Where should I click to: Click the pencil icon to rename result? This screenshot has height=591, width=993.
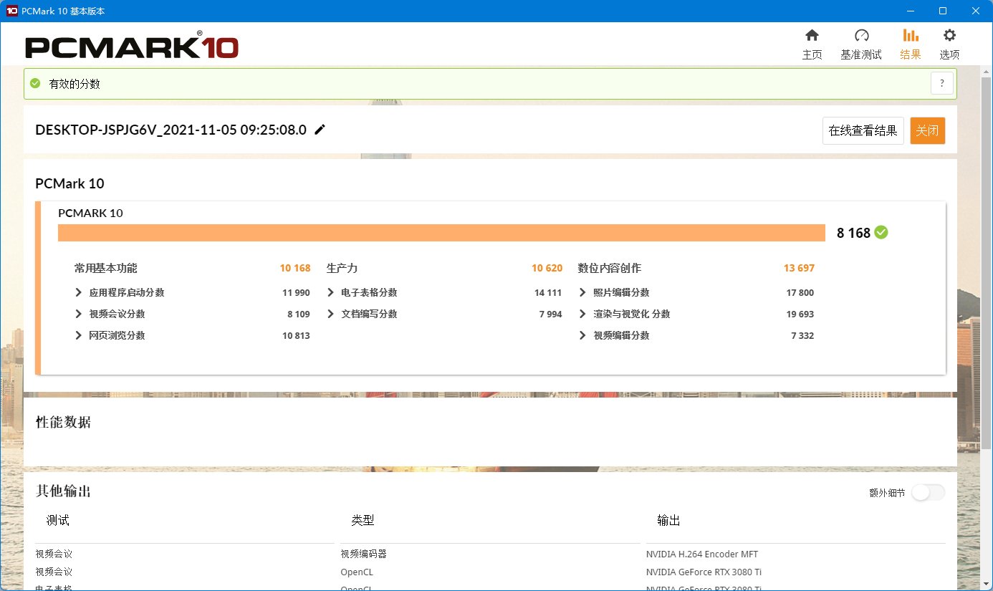tap(320, 130)
